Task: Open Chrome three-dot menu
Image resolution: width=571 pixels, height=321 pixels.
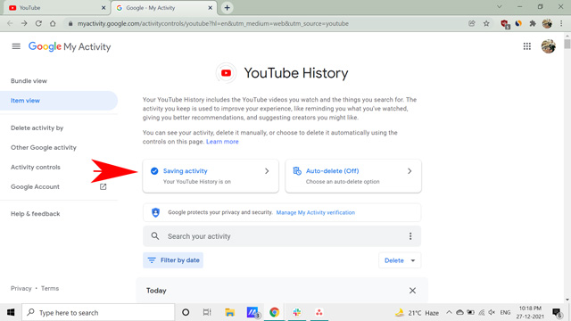Action: pos(561,23)
